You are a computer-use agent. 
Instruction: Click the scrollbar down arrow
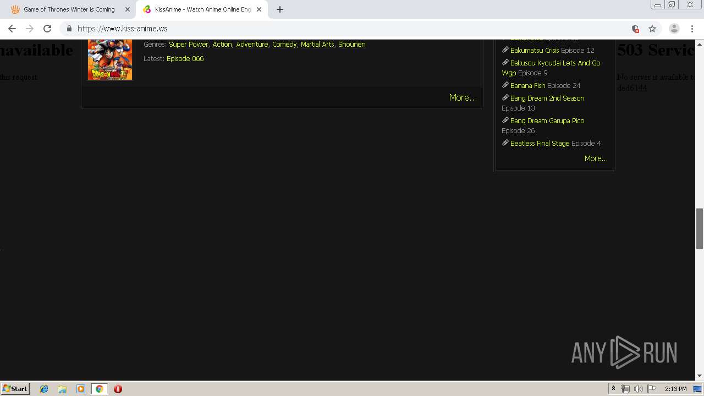coord(700,376)
